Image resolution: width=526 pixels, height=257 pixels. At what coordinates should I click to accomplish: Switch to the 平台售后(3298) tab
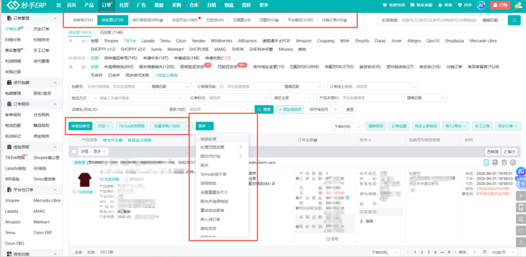(300, 20)
